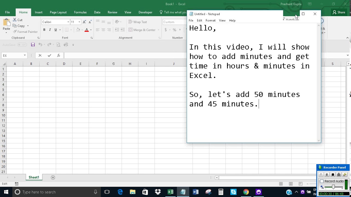Open Microsoft Edge from the taskbar
The image size is (351, 197).
pyautogui.click(x=120, y=192)
